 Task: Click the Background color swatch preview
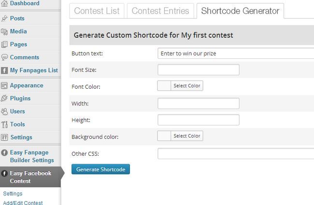coord(164,136)
